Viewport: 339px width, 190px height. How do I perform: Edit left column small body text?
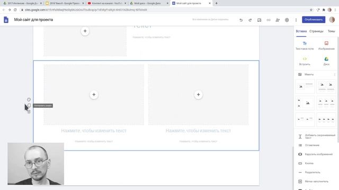click(94, 141)
